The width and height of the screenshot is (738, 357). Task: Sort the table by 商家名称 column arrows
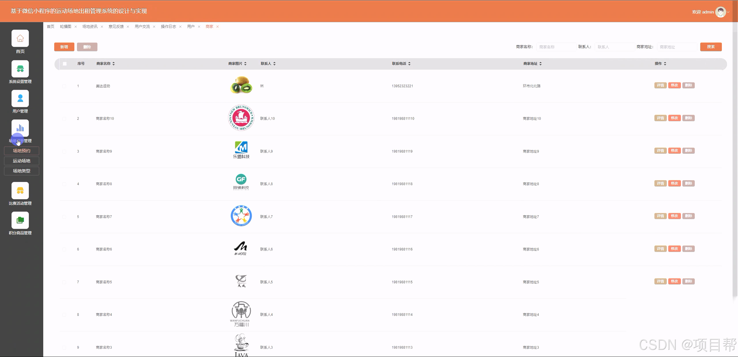click(114, 64)
